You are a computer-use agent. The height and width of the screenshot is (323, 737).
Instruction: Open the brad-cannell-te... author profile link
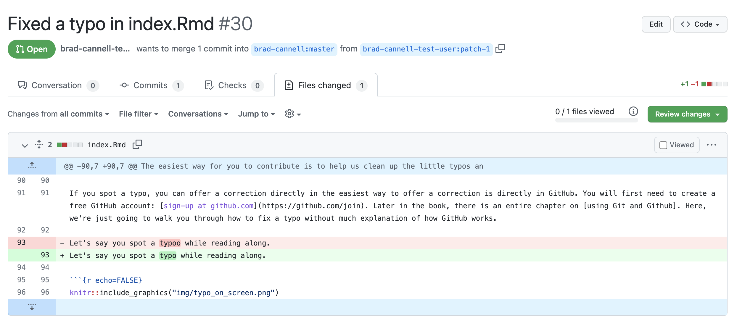pyautogui.click(x=95, y=49)
